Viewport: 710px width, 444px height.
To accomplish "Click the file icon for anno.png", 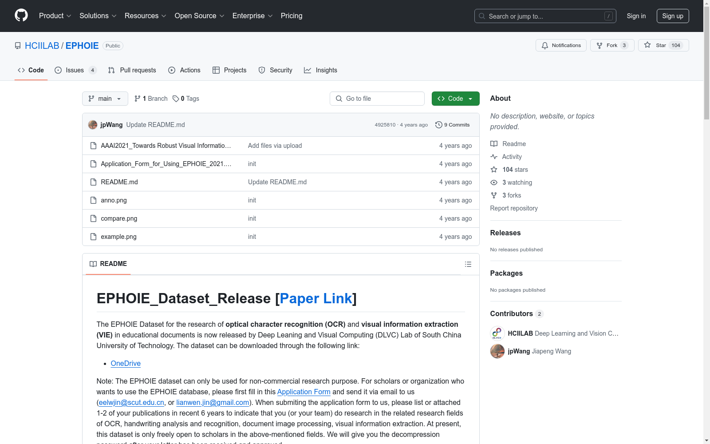I will [x=93, y=200].
